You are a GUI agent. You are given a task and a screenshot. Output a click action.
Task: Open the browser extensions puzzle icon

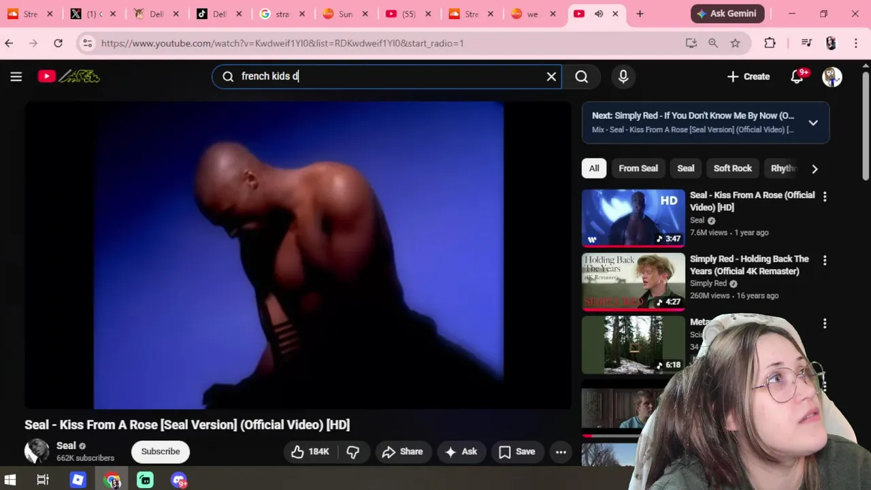tap(770, 43)
